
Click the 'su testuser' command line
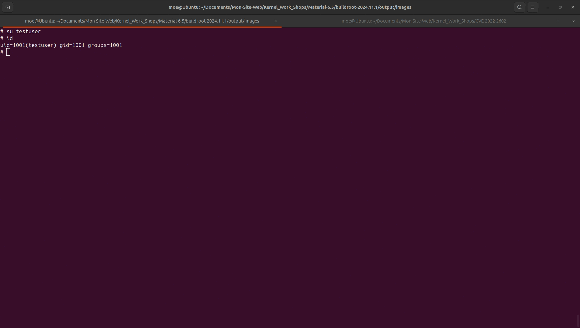(21, 31)
